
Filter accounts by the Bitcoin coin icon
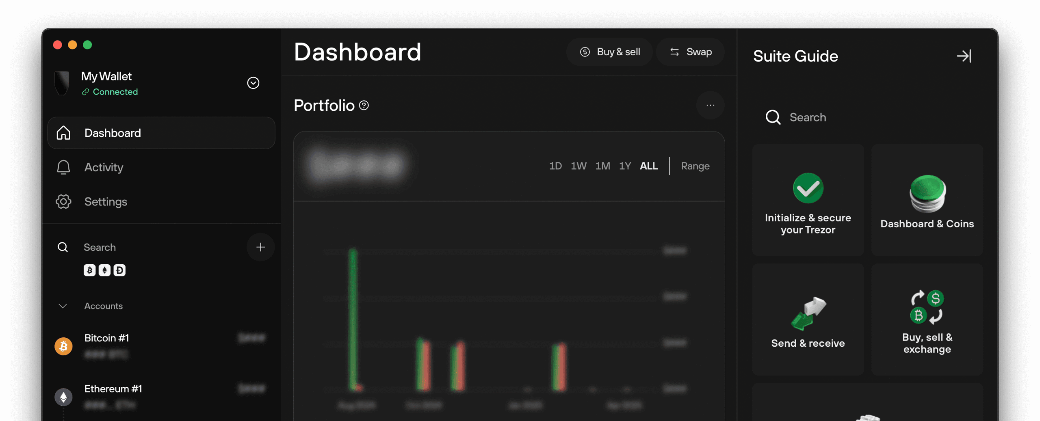(90, 270)
